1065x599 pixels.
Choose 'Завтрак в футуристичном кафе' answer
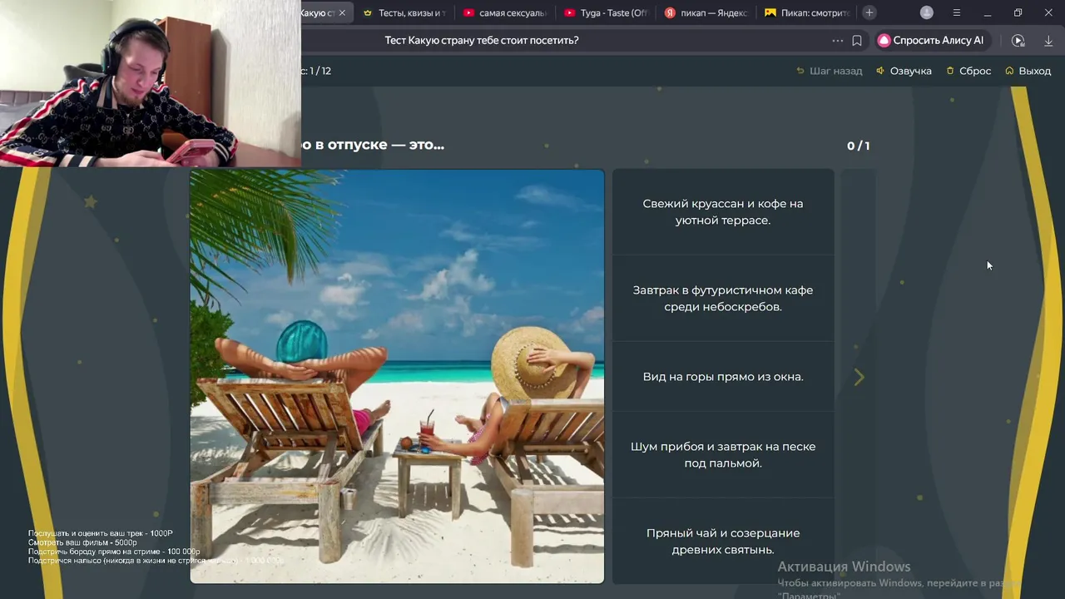pyautogui.click(x=723, y=299)
